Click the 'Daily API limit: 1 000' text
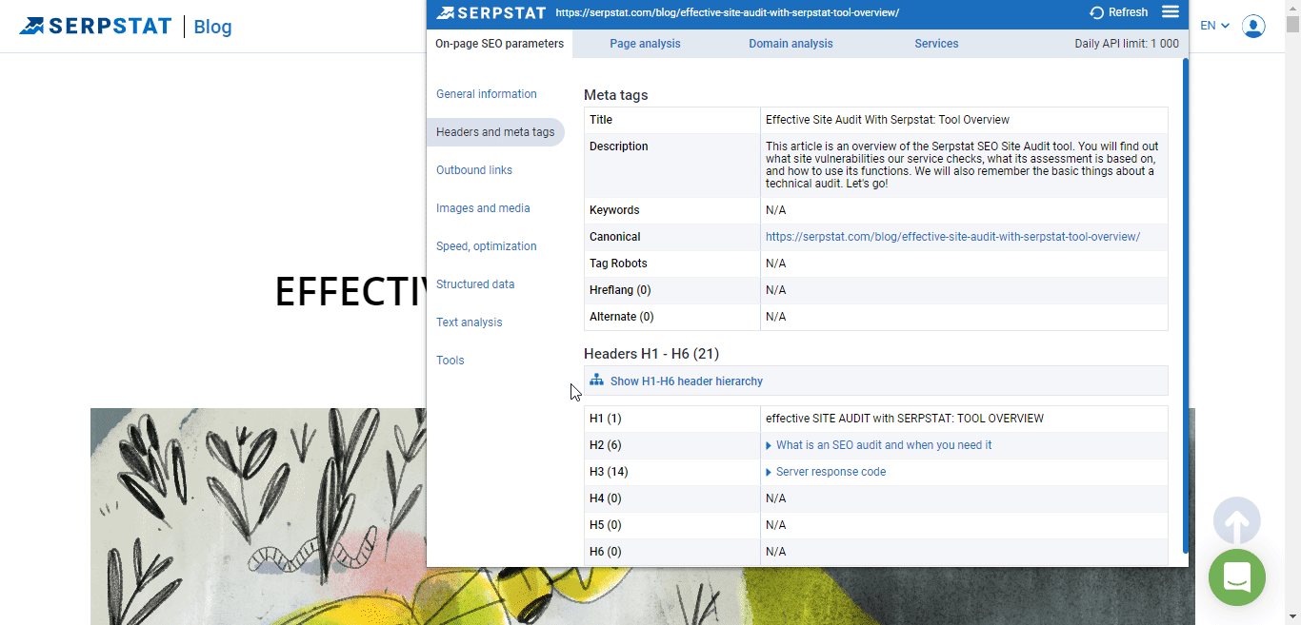Image resolution: width=1301 pixels, height=625 pixels. 1127,44
